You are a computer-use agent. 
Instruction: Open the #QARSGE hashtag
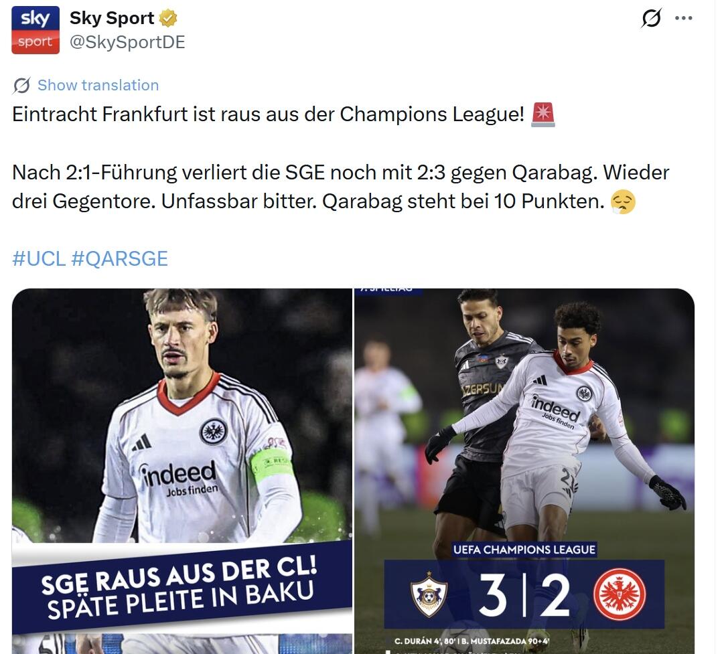tap(120, 258)
